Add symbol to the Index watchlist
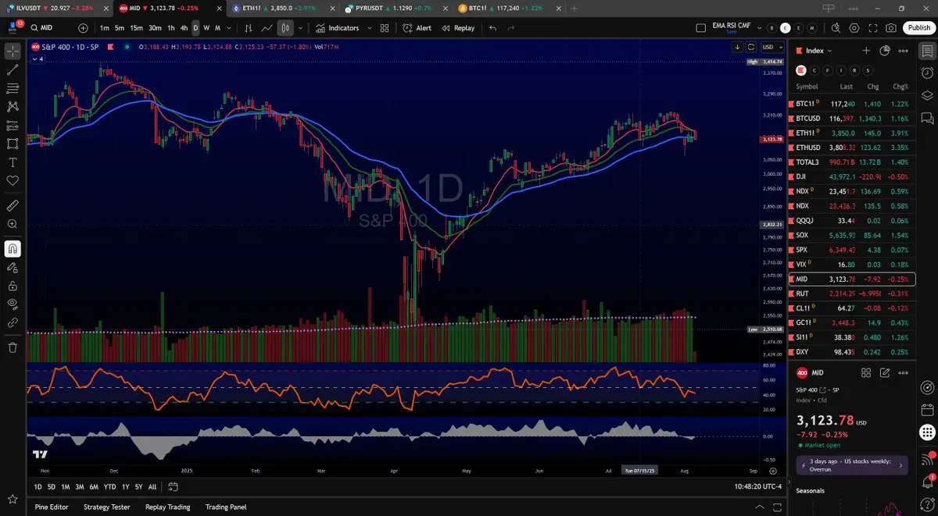Image resolution: width=938 pixels, height=516 pixels. point(866,51)
